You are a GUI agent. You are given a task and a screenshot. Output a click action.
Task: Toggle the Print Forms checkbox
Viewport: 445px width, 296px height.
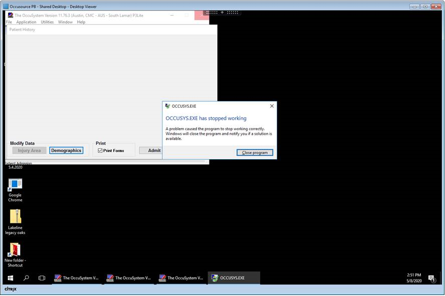tap(100, 150)
